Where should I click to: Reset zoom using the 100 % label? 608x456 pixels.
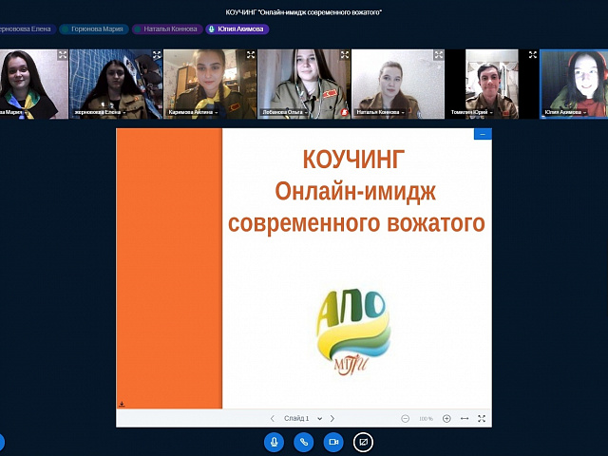coord(426,419)
